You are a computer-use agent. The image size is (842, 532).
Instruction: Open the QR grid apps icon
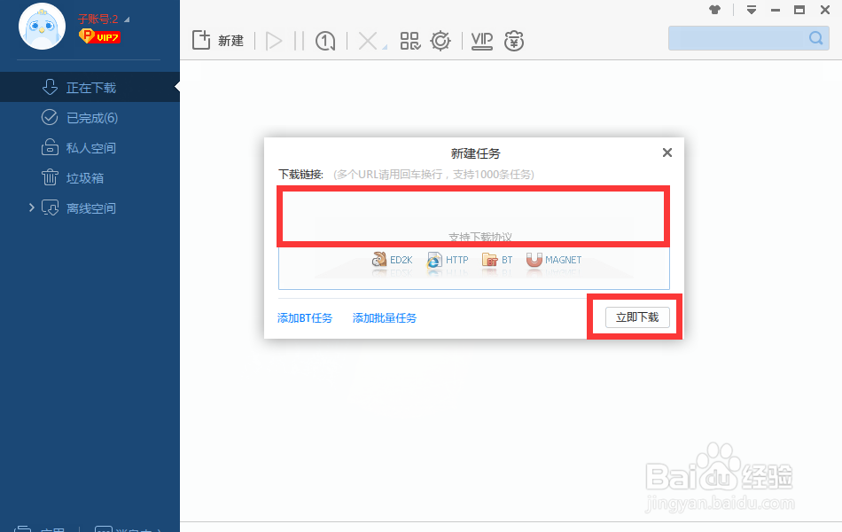click(x=410, y=41)
